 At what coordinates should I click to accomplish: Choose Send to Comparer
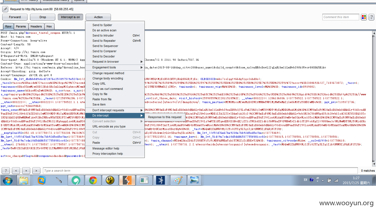pyautogui.click(x=115, y=51)
